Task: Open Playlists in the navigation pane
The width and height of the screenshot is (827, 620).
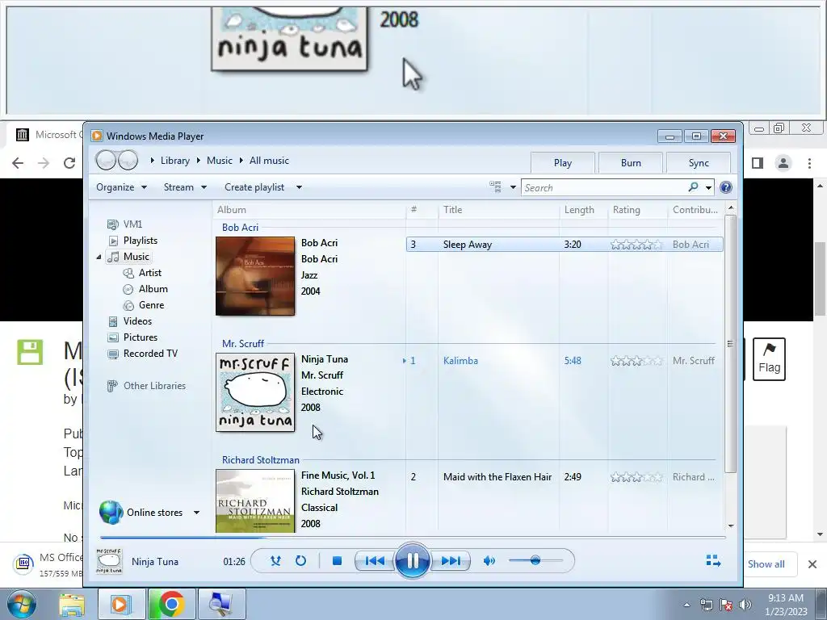Action: point(141,241)
